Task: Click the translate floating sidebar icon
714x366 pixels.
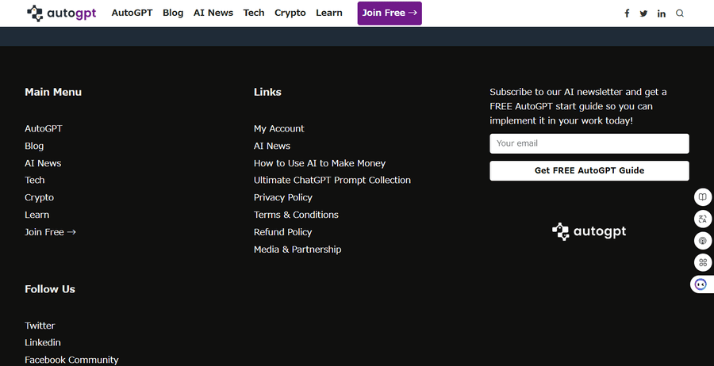Action: tap(703, 219)
